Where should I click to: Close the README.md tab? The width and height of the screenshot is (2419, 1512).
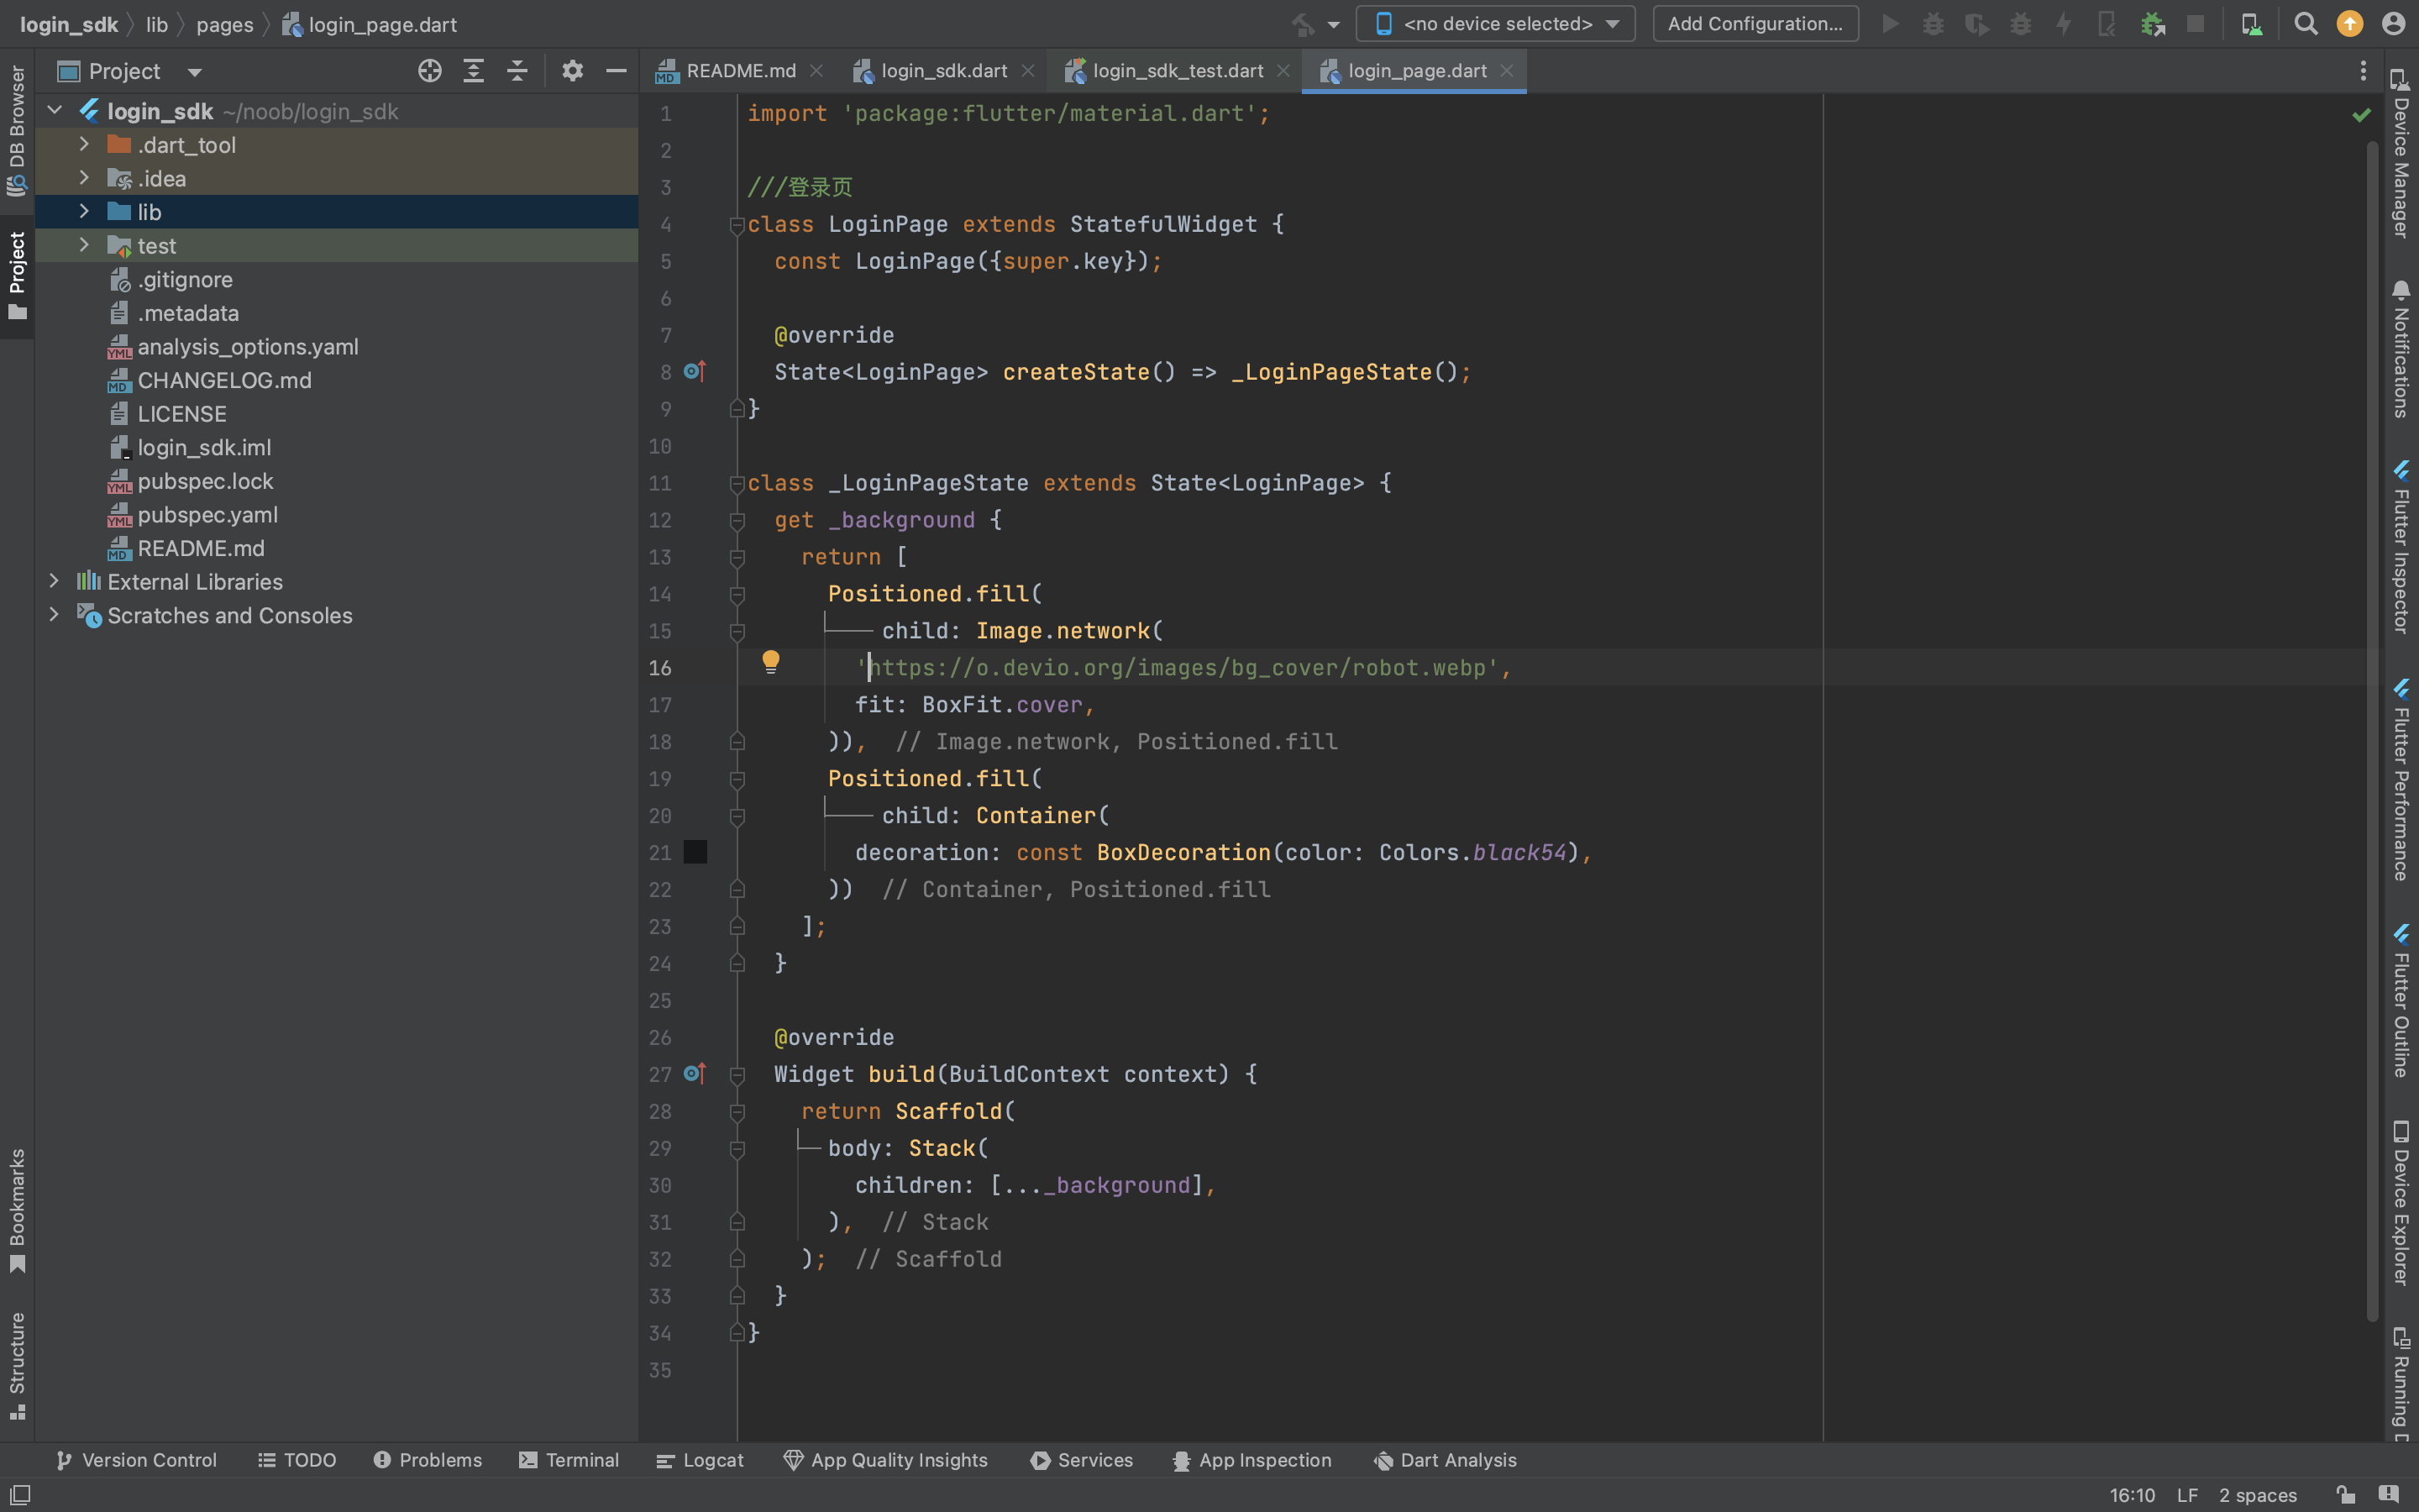pos(816,71)
